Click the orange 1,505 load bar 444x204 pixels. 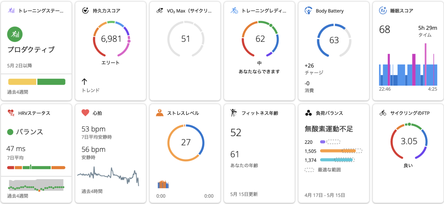pyautogui.click(x=338, y=151)
